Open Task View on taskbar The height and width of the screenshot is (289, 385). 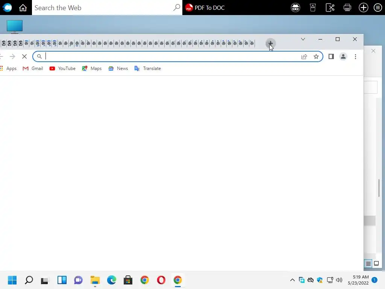[x=45, y=280]
